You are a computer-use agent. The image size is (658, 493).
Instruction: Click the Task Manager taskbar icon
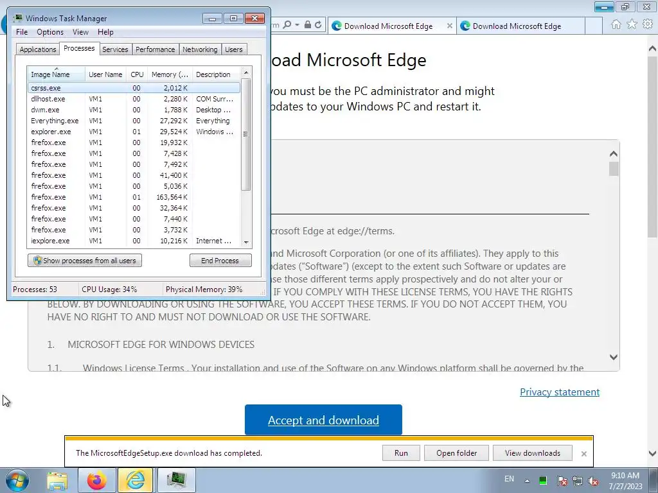tap(176, 480)
